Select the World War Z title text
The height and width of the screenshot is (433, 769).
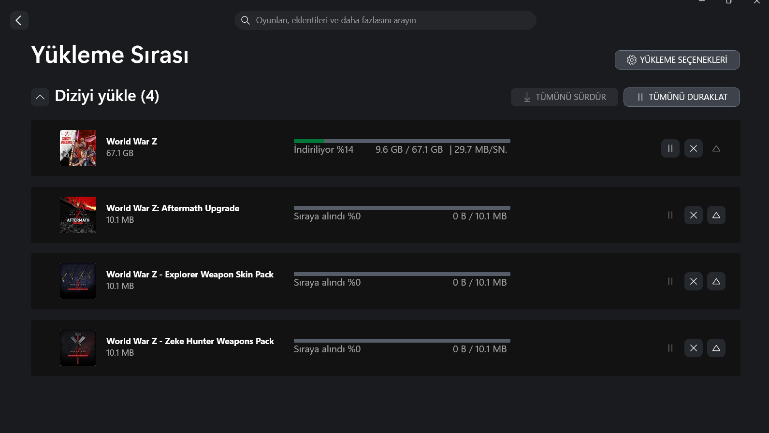click(x=131, y=142)
